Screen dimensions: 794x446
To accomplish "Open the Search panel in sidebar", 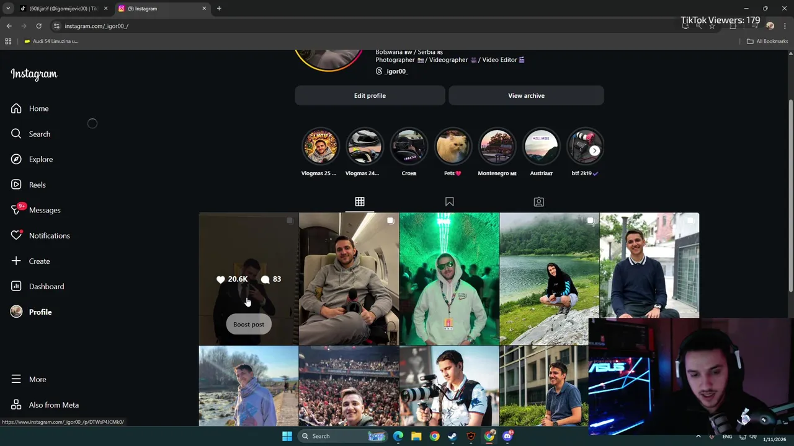I will (x=31, y=134).
